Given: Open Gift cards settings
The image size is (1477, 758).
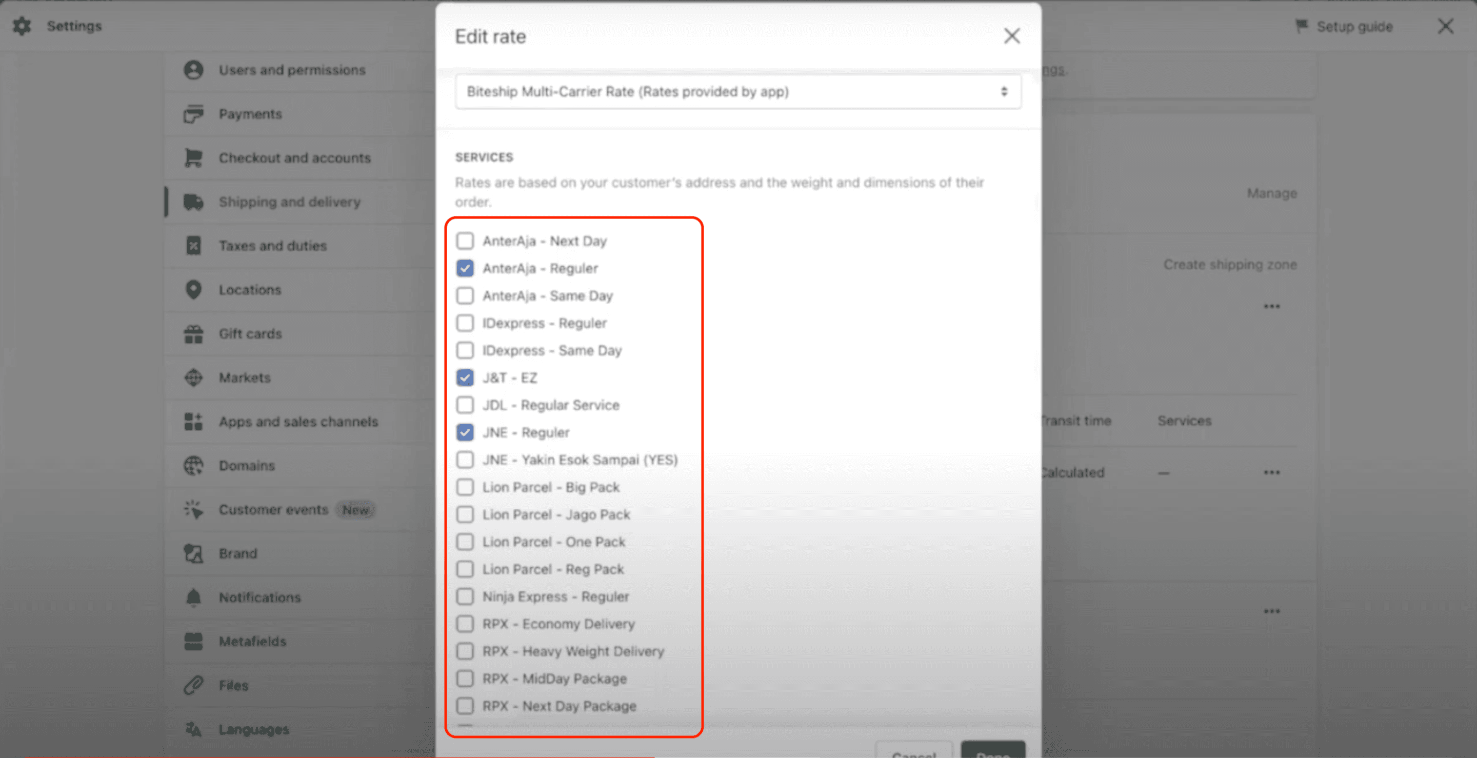Looking at the screenshot, I should 300,334.
